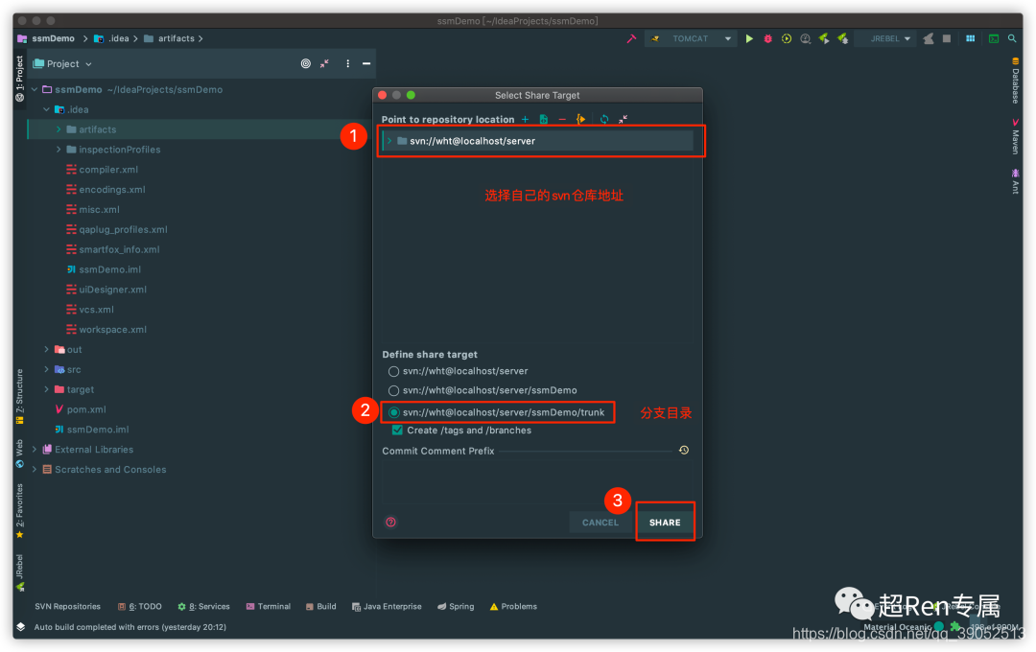Viewport: 1036px width, 652px height.
Task: Open the Database side tool window
Action: click(x=1016, y=81)
